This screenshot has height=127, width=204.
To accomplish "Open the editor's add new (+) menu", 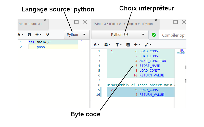I will 38,35.
